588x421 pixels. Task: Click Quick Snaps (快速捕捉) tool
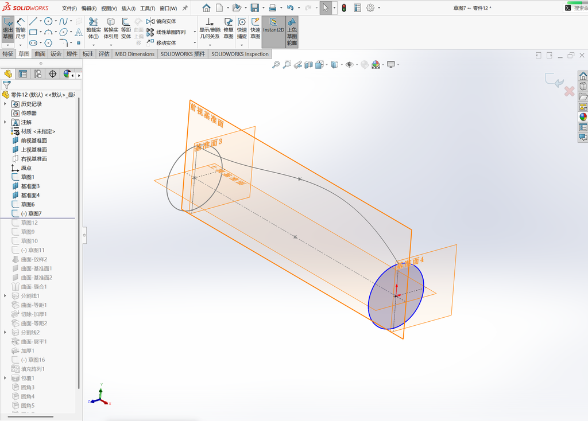(242, 29)
